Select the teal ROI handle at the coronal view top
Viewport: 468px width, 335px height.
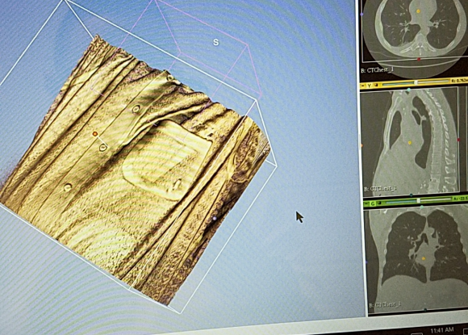(x=422, y=207)
